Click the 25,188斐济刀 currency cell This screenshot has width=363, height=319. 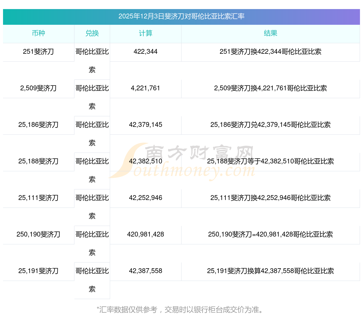38,161
